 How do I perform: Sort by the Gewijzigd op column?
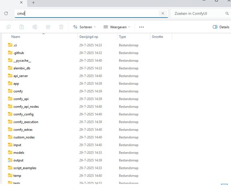89,37
